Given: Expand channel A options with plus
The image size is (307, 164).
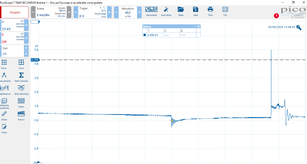Looking at the screenshot, I should 26,26.
